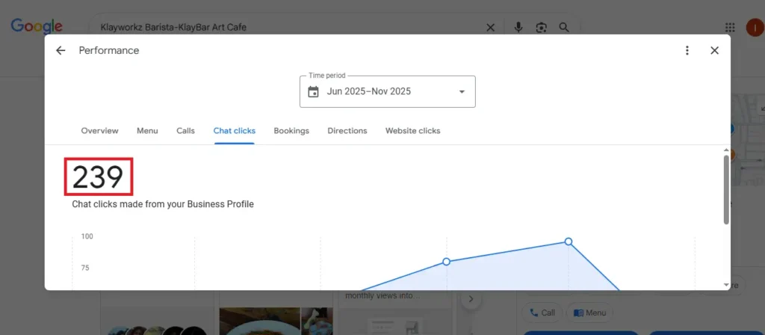Screen dimensions: 765x335
Task: Click the 239 chat clicks total
Action: (x=98, y=176)
